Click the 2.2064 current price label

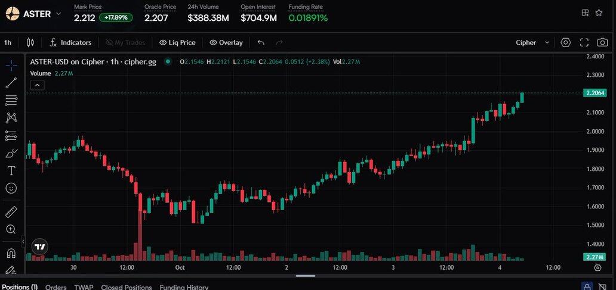(596, 93)
